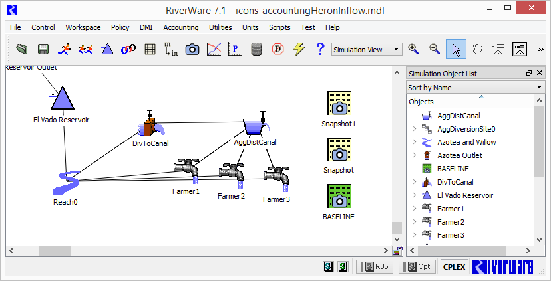The height and width of the screenshot is (281, 551).
Task: Zoom in with the magnifier plus icon
Action: coord(414,49)
